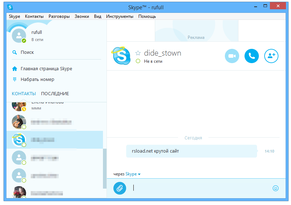The image size is (291, 205).
Task: Click the rufull profile avatar
Action: click(19, 36)
